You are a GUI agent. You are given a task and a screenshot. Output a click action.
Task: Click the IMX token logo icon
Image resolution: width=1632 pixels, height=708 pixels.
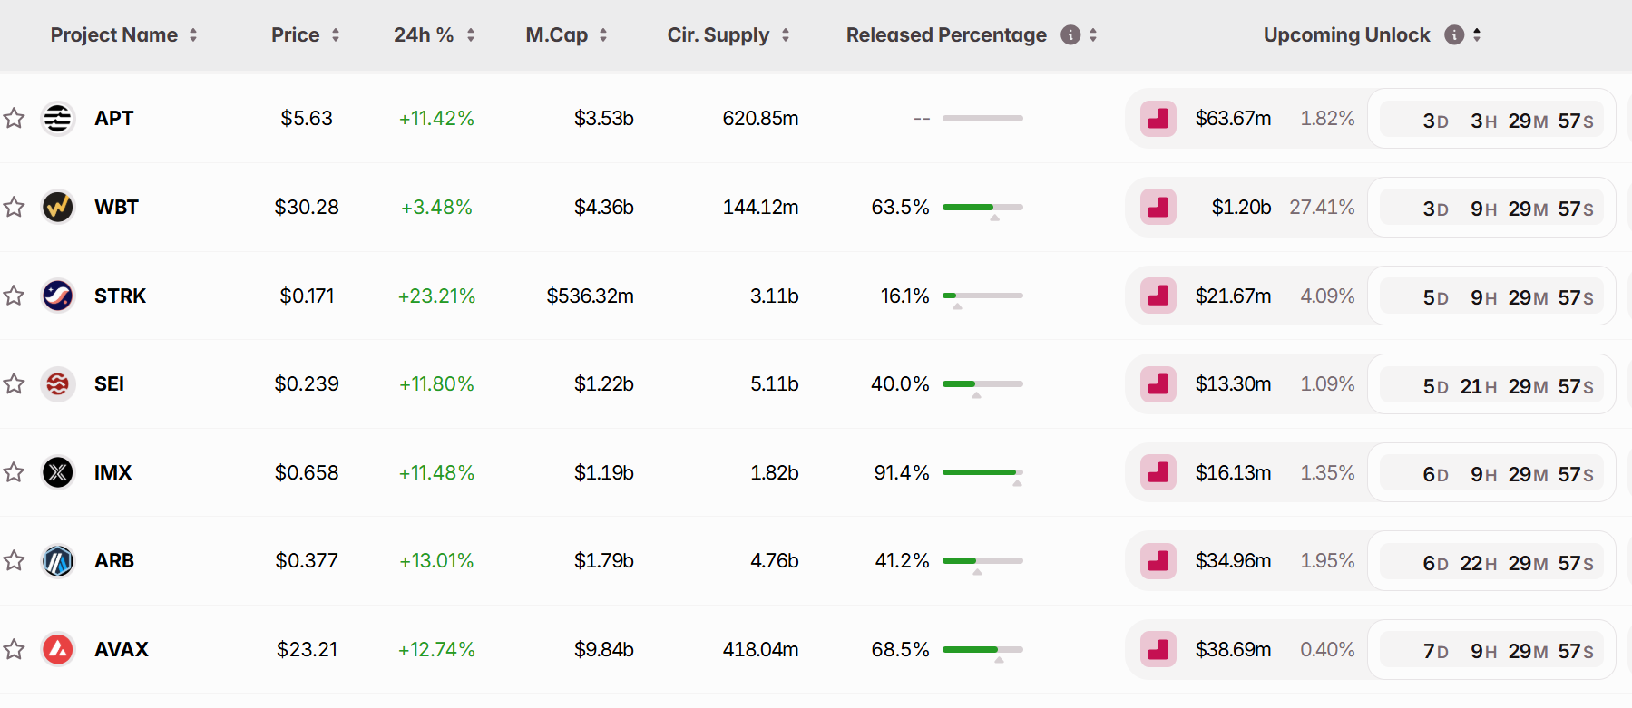coord(58,472)
